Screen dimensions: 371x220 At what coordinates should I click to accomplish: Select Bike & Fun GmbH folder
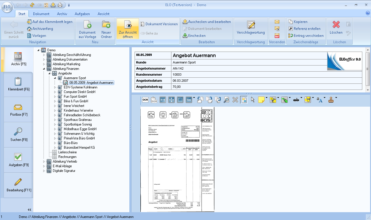pyautogui.click(x=76, y=101)
